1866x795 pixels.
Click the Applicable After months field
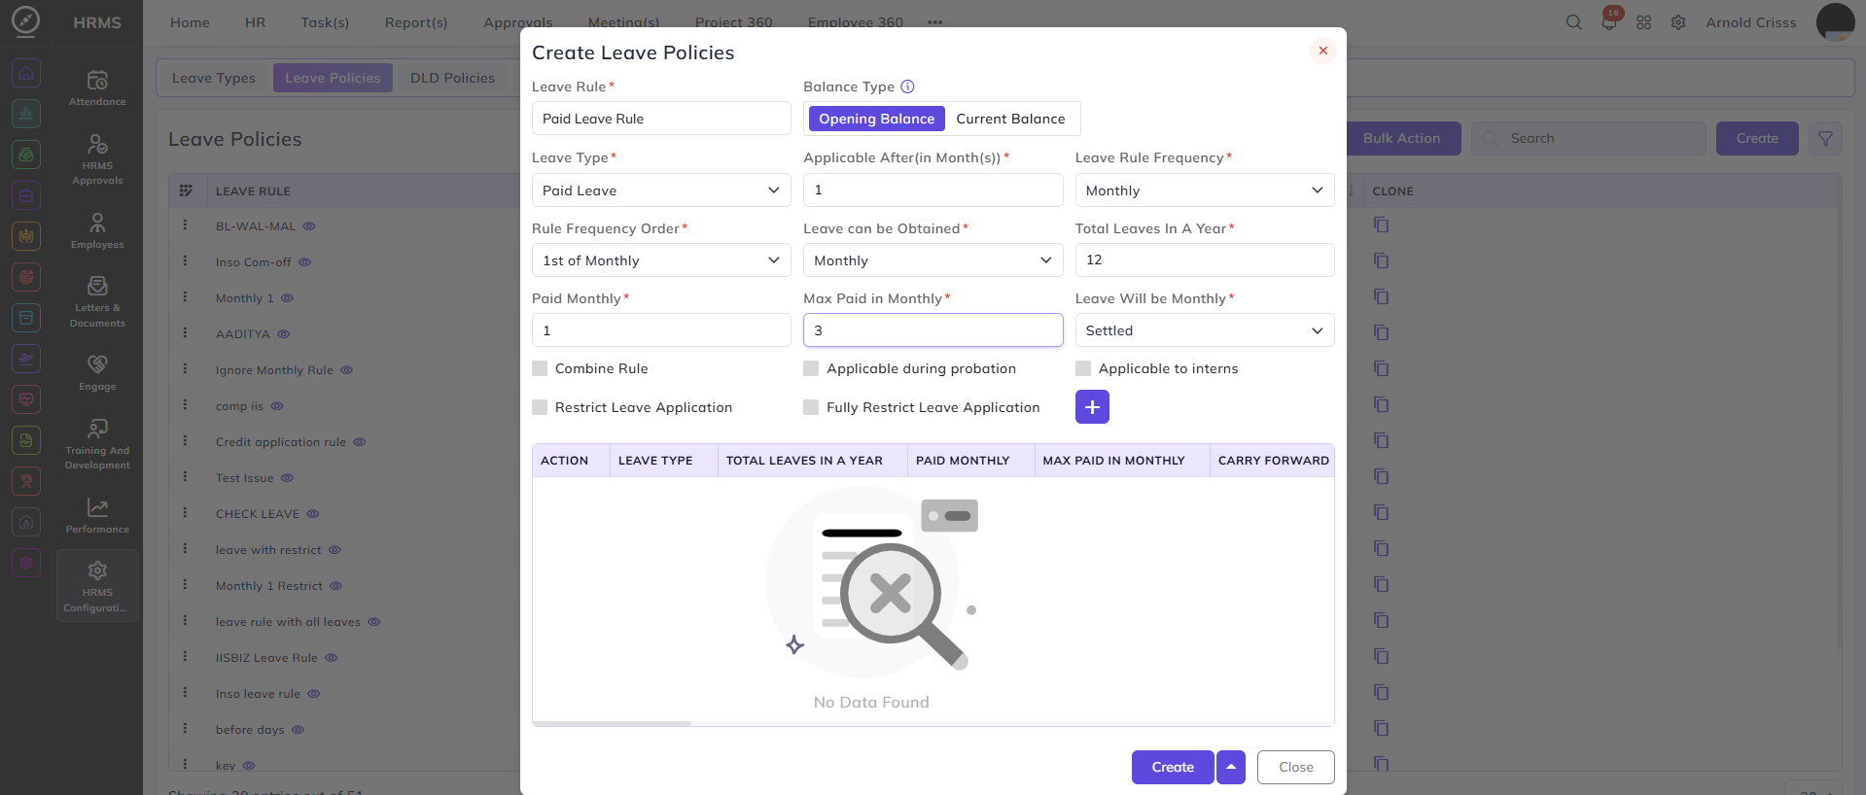pos(933,190)
